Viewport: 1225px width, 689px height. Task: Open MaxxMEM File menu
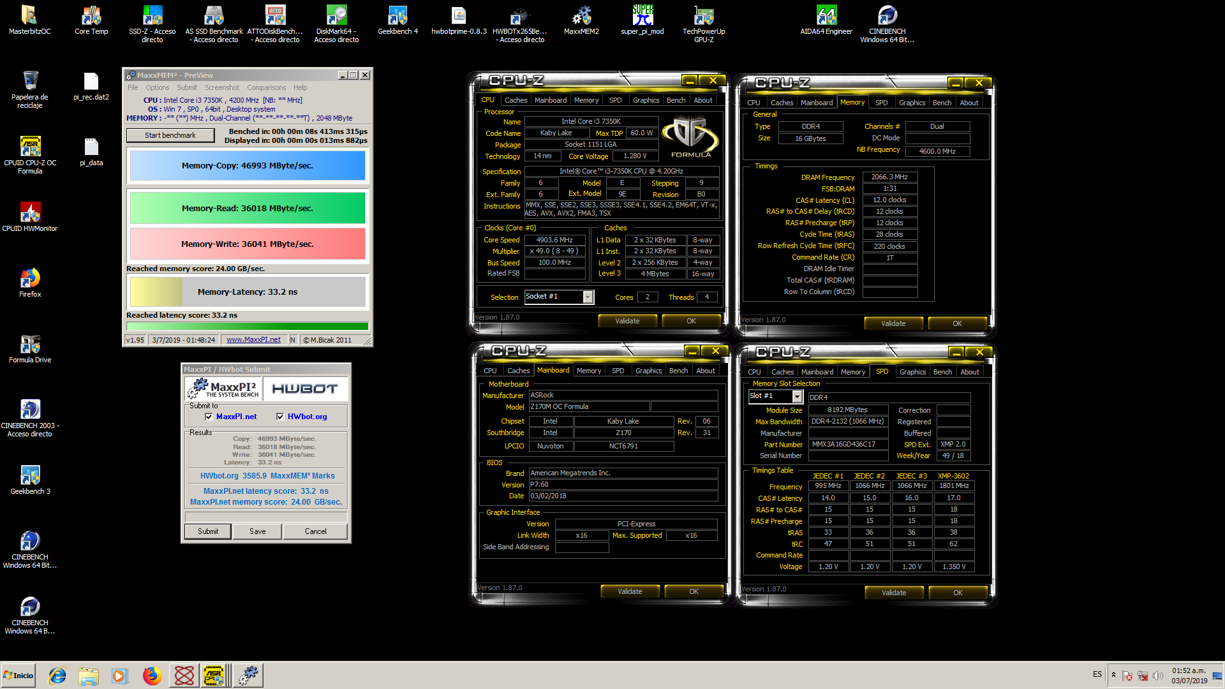pyautogui.click(x=133, y=87)
